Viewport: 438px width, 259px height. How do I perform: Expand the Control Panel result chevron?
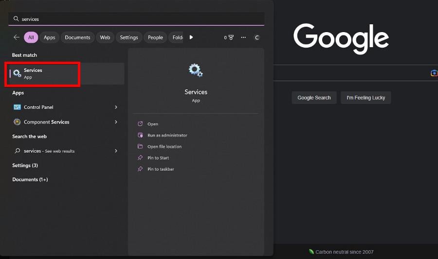coord(116,107)
